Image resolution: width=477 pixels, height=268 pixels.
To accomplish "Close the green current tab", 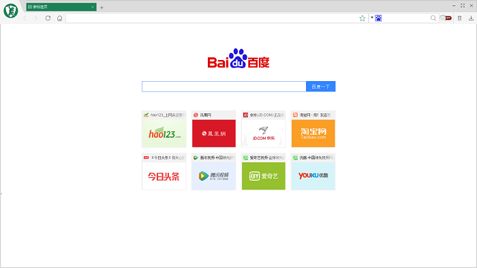I will [93, 7].
